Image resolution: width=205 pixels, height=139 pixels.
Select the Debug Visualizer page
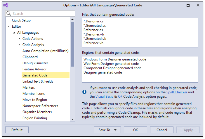(35, 63)
